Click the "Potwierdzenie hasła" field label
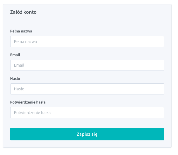The width and height of the screenshot is (178, 155). (x=28, y=102)
